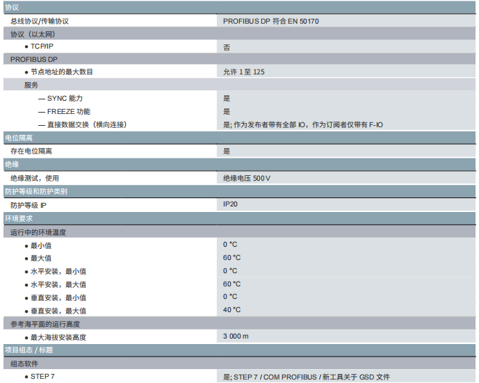Select the 环境要求 section header

coord(19,218)
